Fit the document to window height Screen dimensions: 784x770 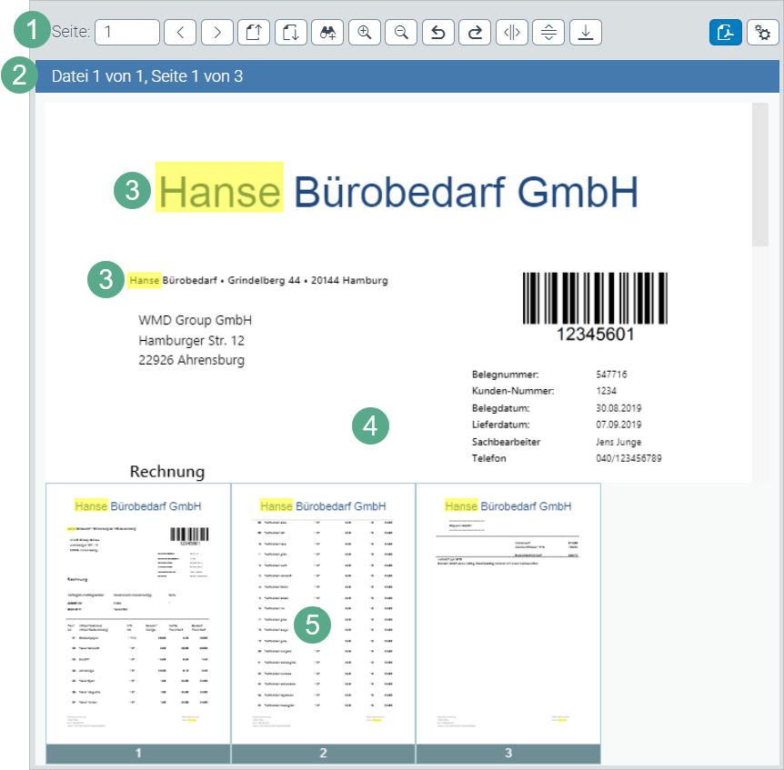548,32
